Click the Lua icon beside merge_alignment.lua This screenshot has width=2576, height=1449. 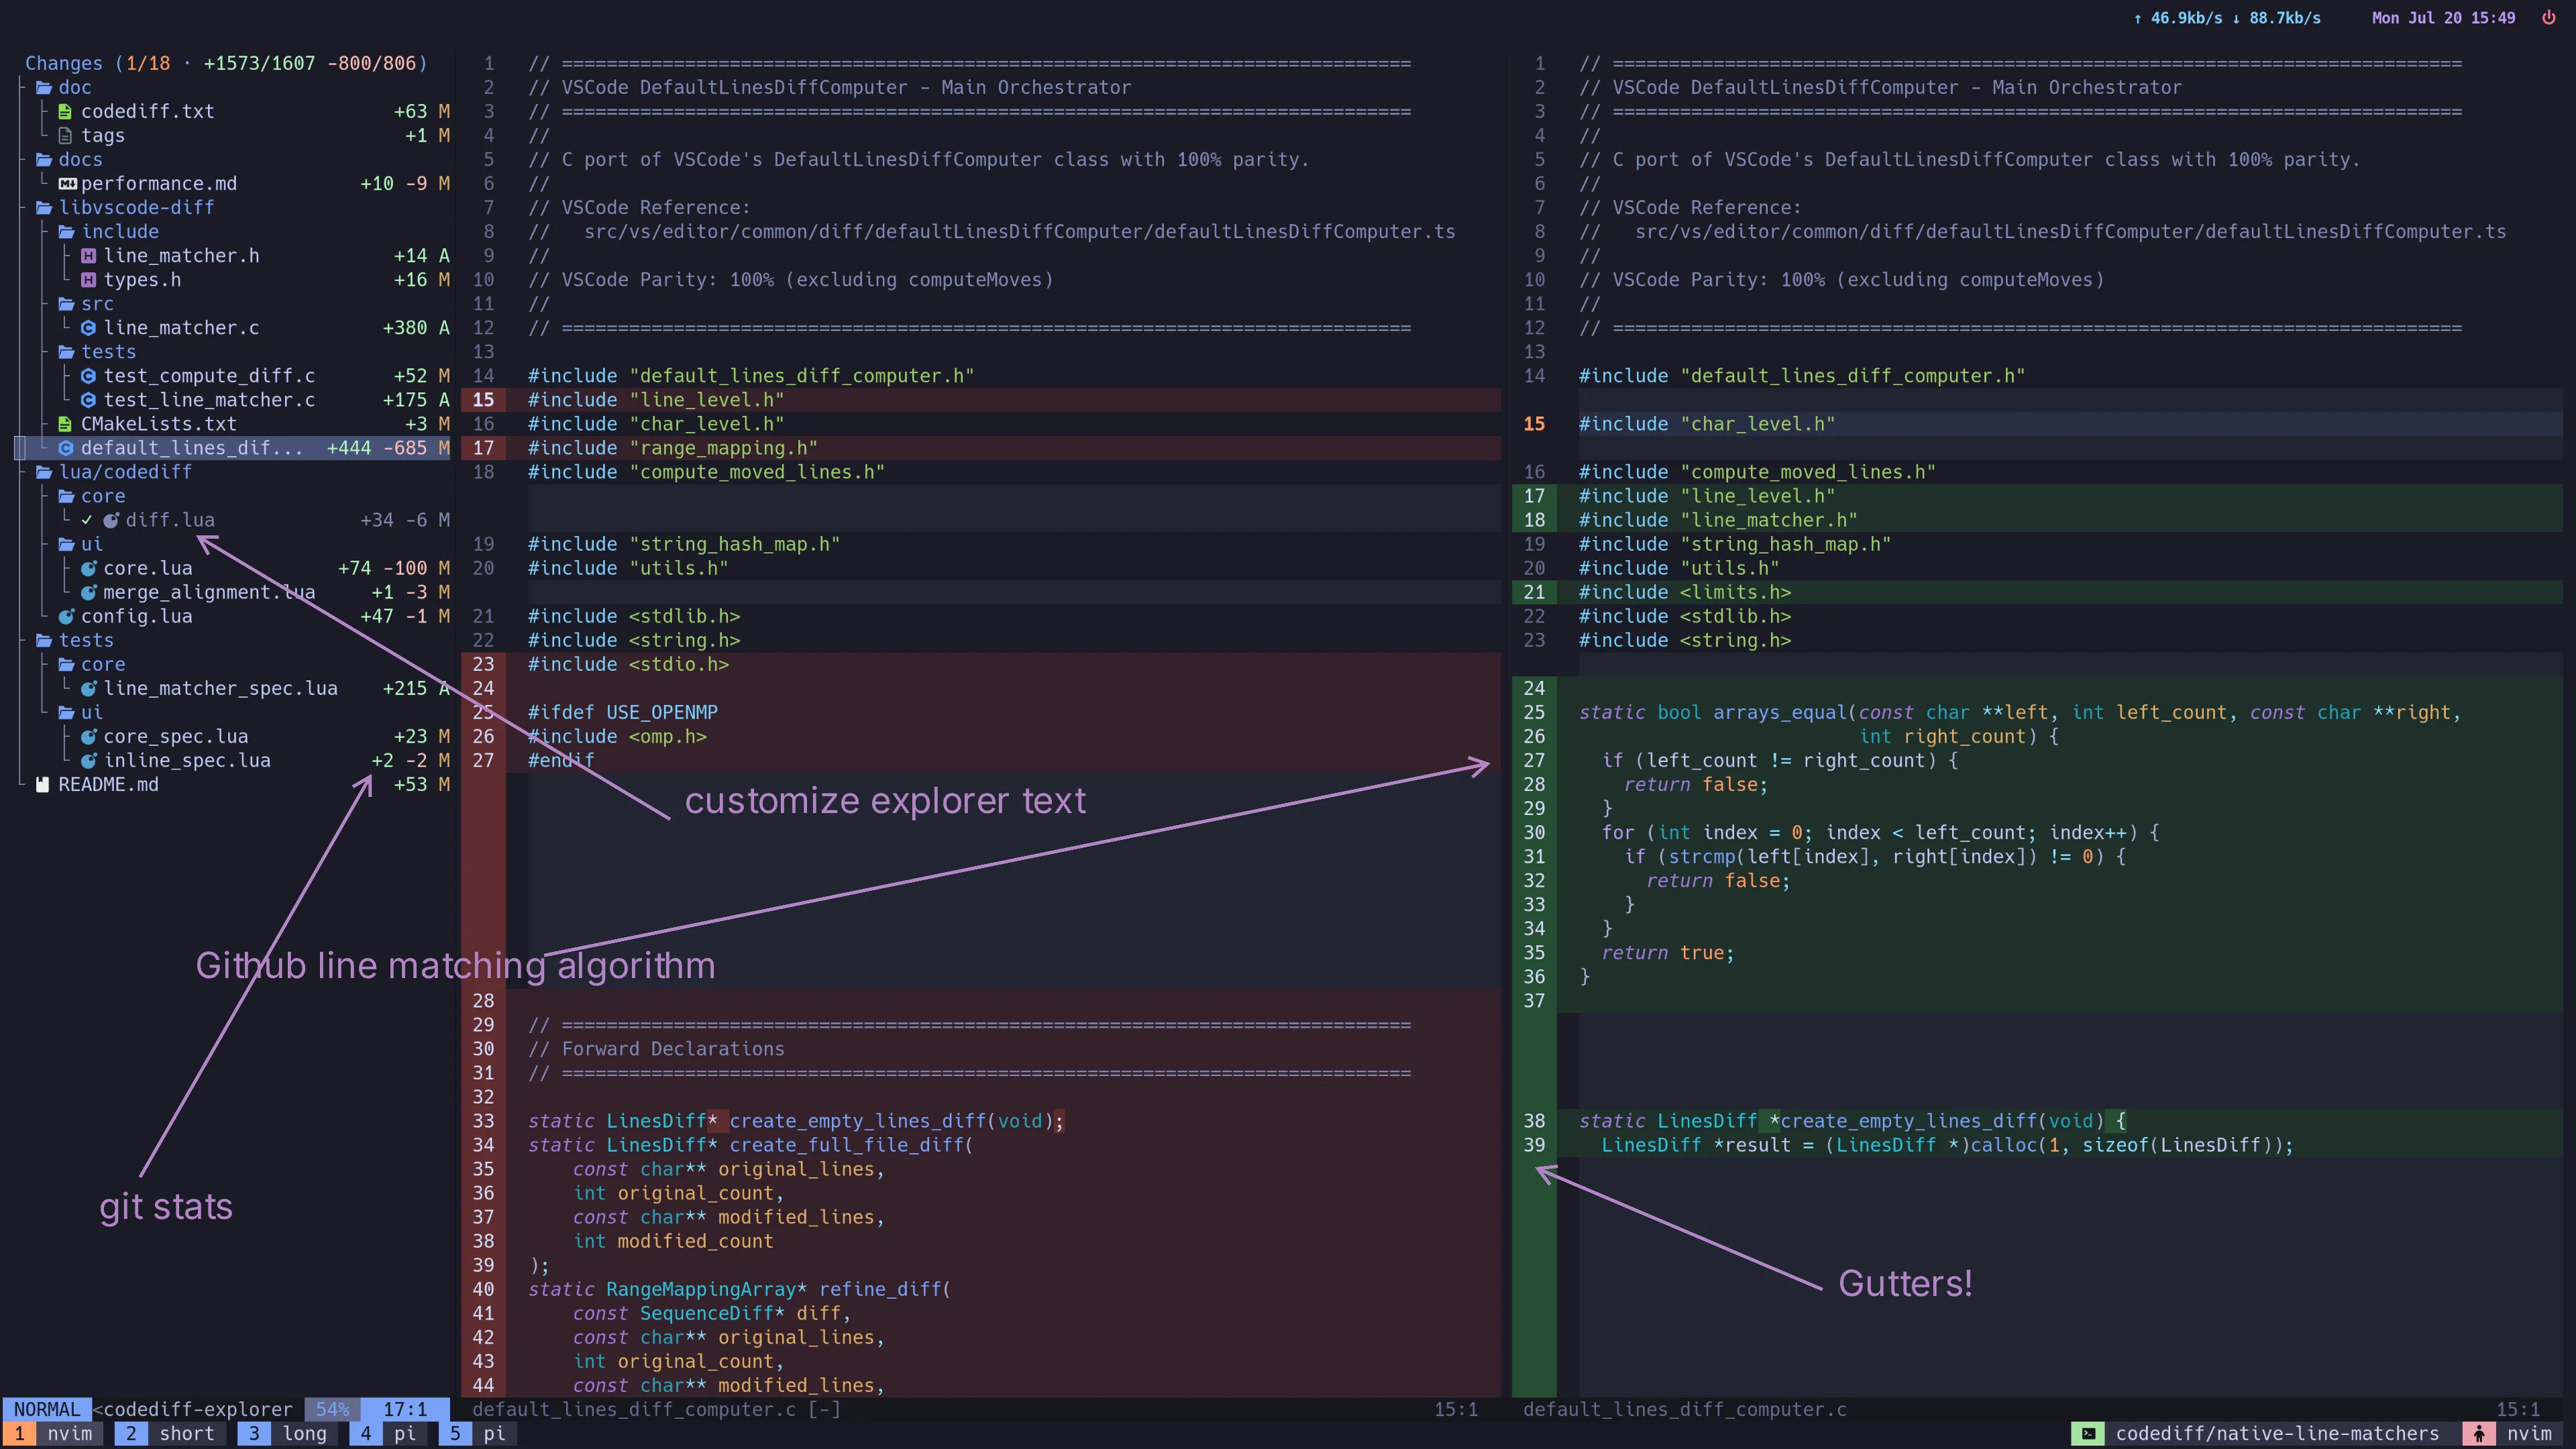pos(88,592)
